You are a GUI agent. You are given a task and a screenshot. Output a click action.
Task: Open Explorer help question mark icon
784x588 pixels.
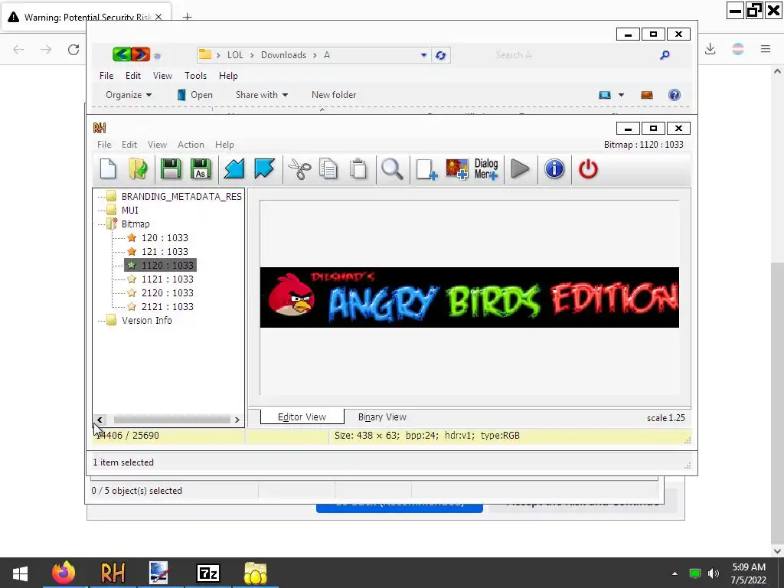[674, 95]
